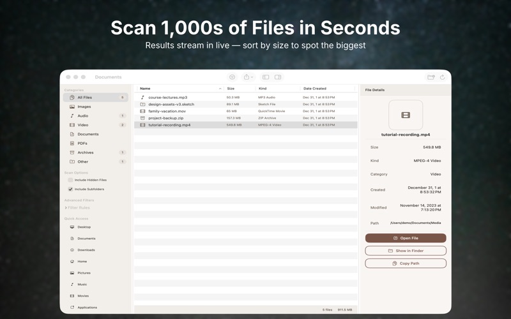Image resolution: width=511 pixels, height=319 pixels.
Task: Select the family-vacation.mov file row
Action: point(246,111)
